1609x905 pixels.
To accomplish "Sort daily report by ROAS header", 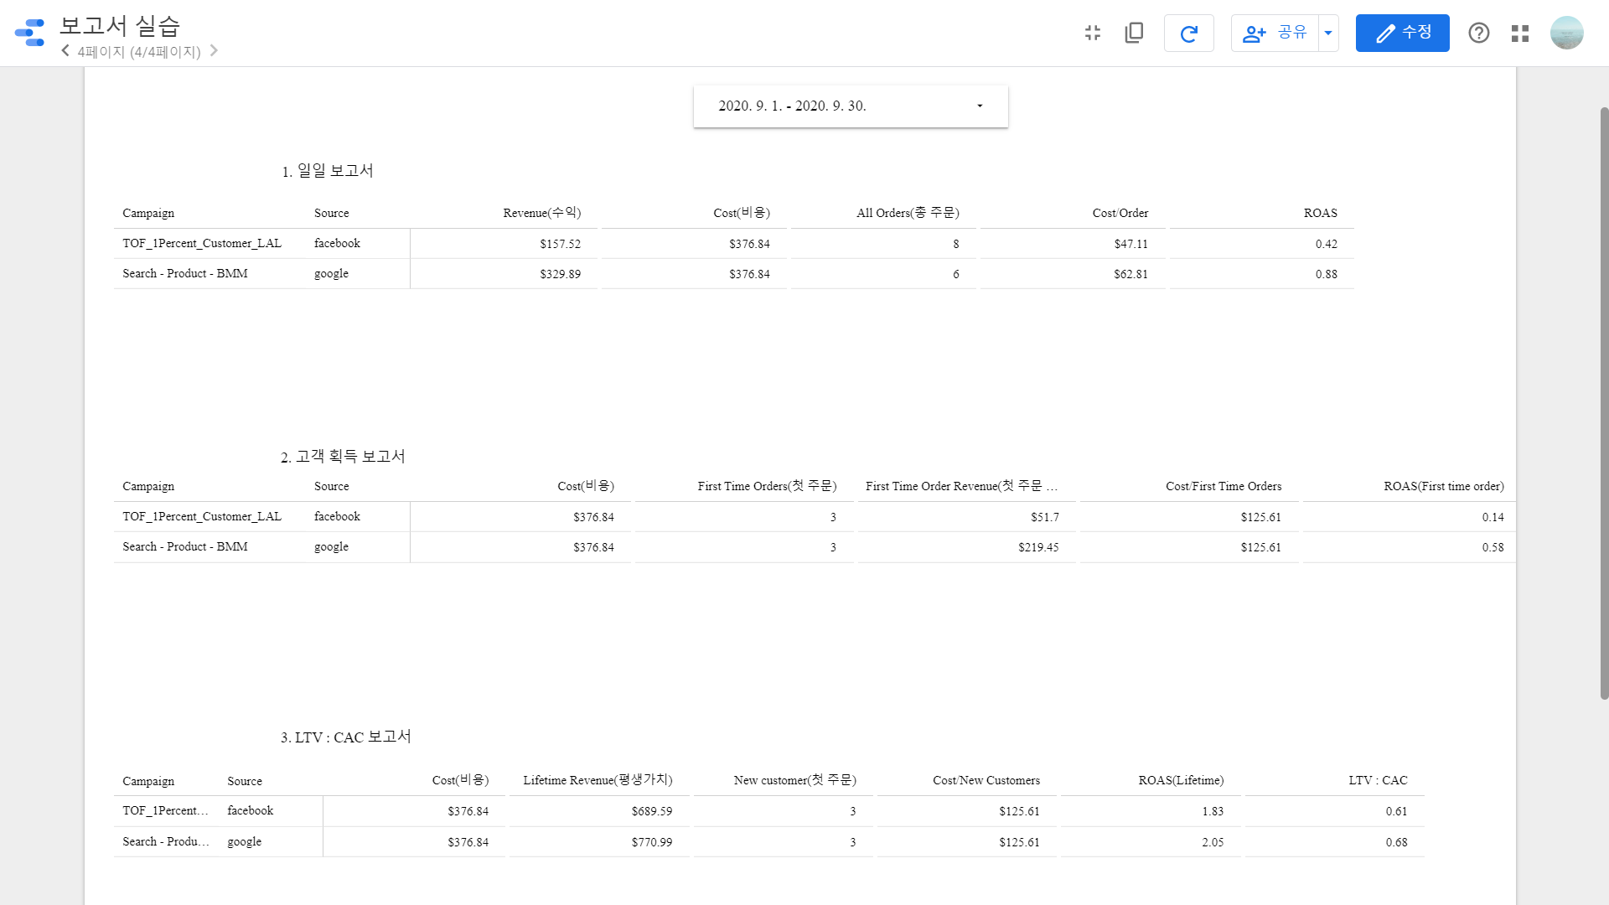I will coord(1320,213).
